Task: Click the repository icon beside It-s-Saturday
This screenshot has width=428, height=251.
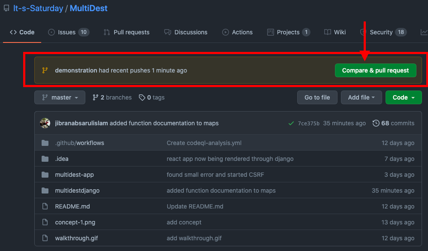Action: (x=6, y=9)
